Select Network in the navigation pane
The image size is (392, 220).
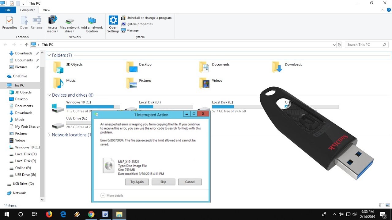[x=19, y=193]
